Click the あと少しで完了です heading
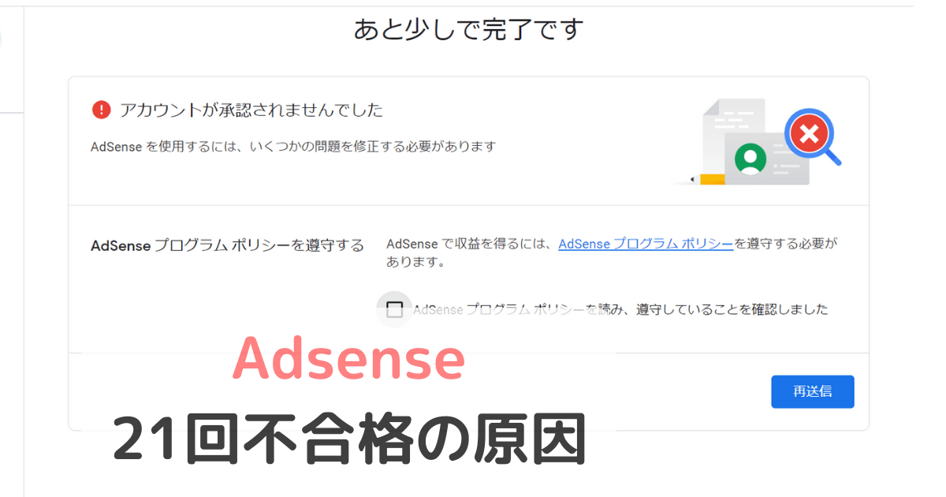946x497 pixels. [x=468, y=30]
